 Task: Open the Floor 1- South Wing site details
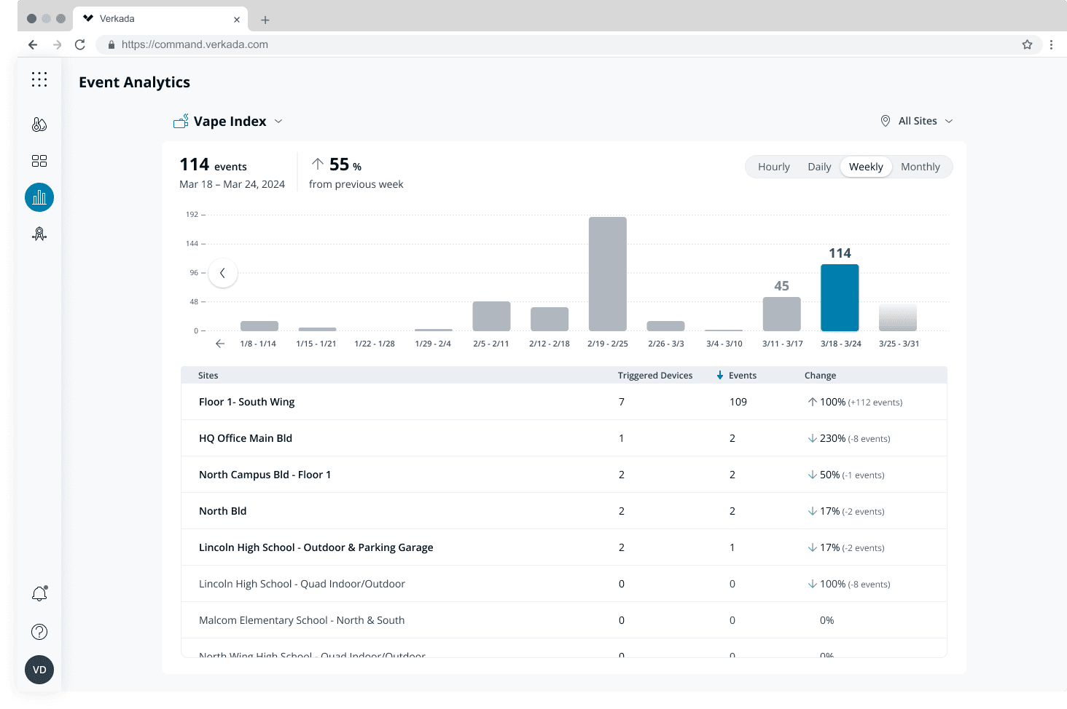click(x=247, y=401)
